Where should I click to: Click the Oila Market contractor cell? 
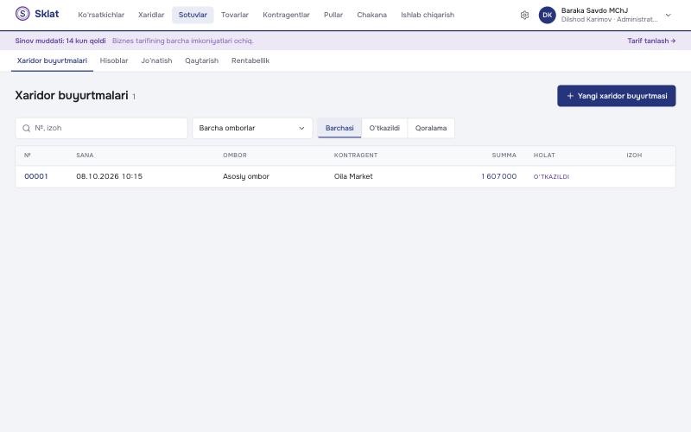(353, 176)
